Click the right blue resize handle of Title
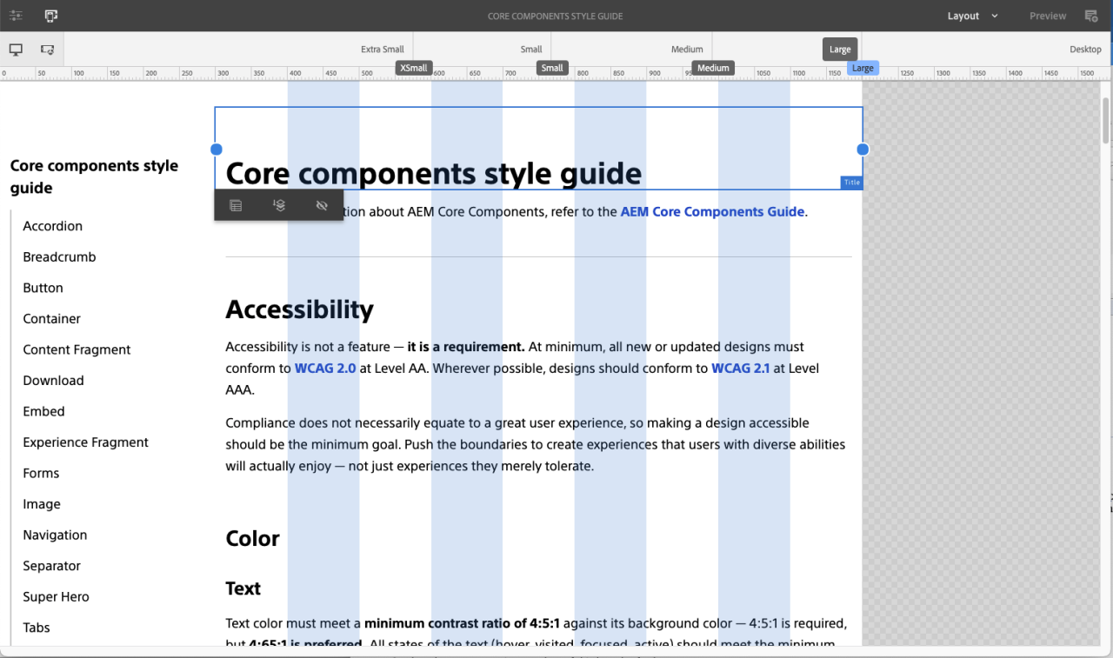Image resolution: width=1113 pixels, height=658 pixels. [862, 149]
